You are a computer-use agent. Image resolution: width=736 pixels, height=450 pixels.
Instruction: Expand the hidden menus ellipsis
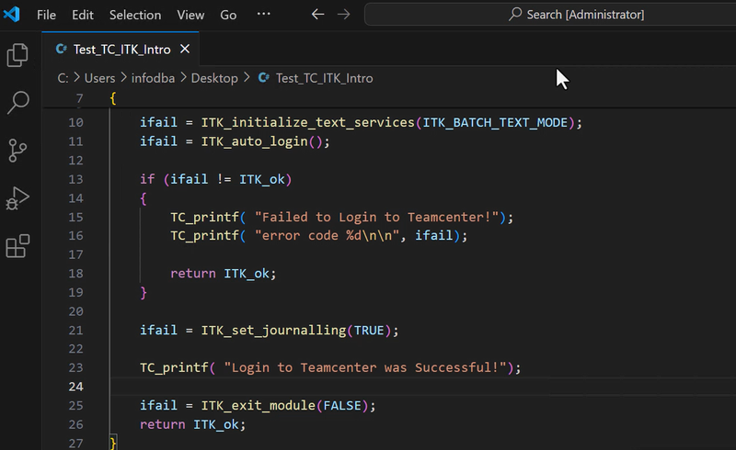coord(263,15)
